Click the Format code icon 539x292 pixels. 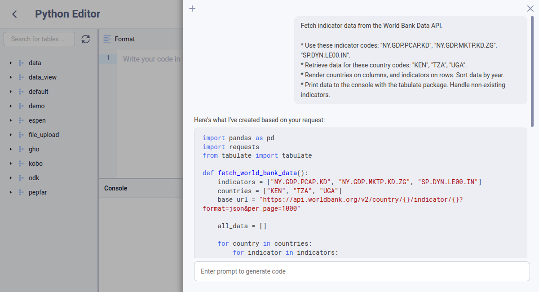[107, 39]
